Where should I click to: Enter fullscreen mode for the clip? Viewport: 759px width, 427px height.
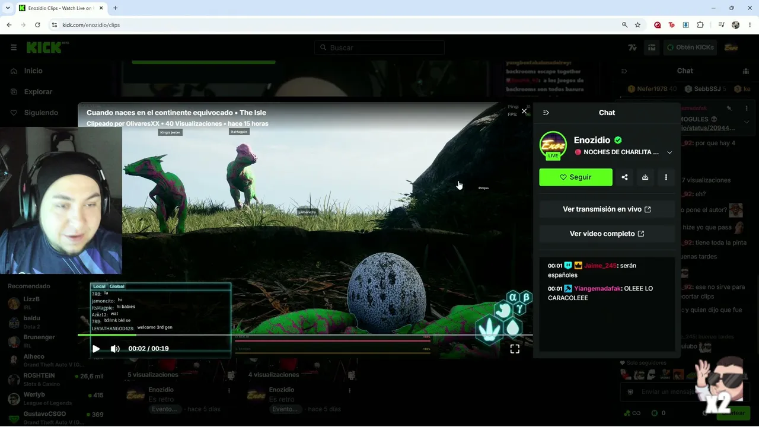(515, 349)
